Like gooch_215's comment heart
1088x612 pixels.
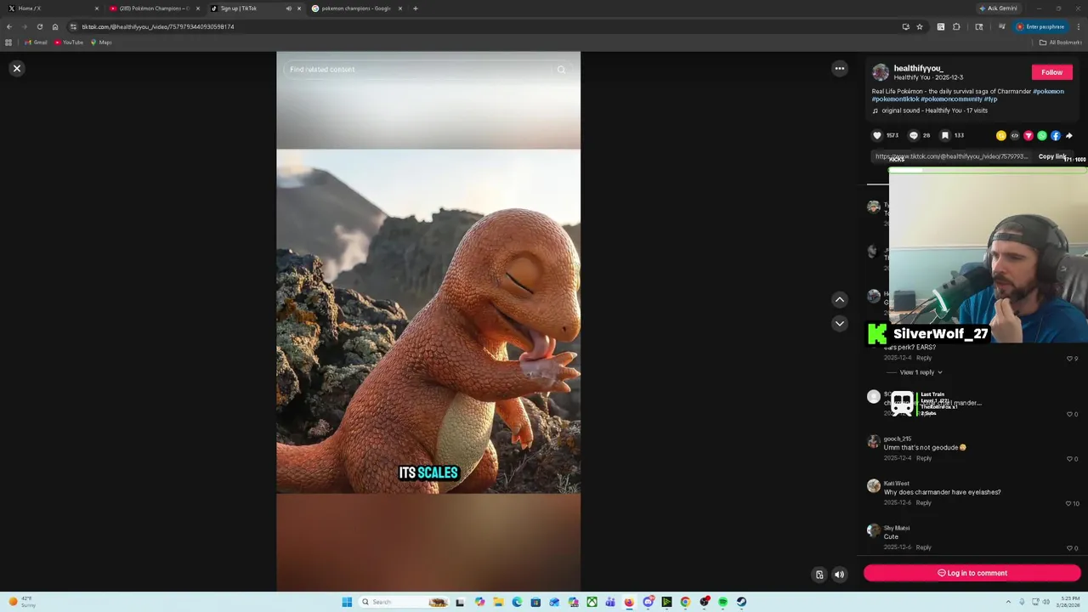point(1069,459)
